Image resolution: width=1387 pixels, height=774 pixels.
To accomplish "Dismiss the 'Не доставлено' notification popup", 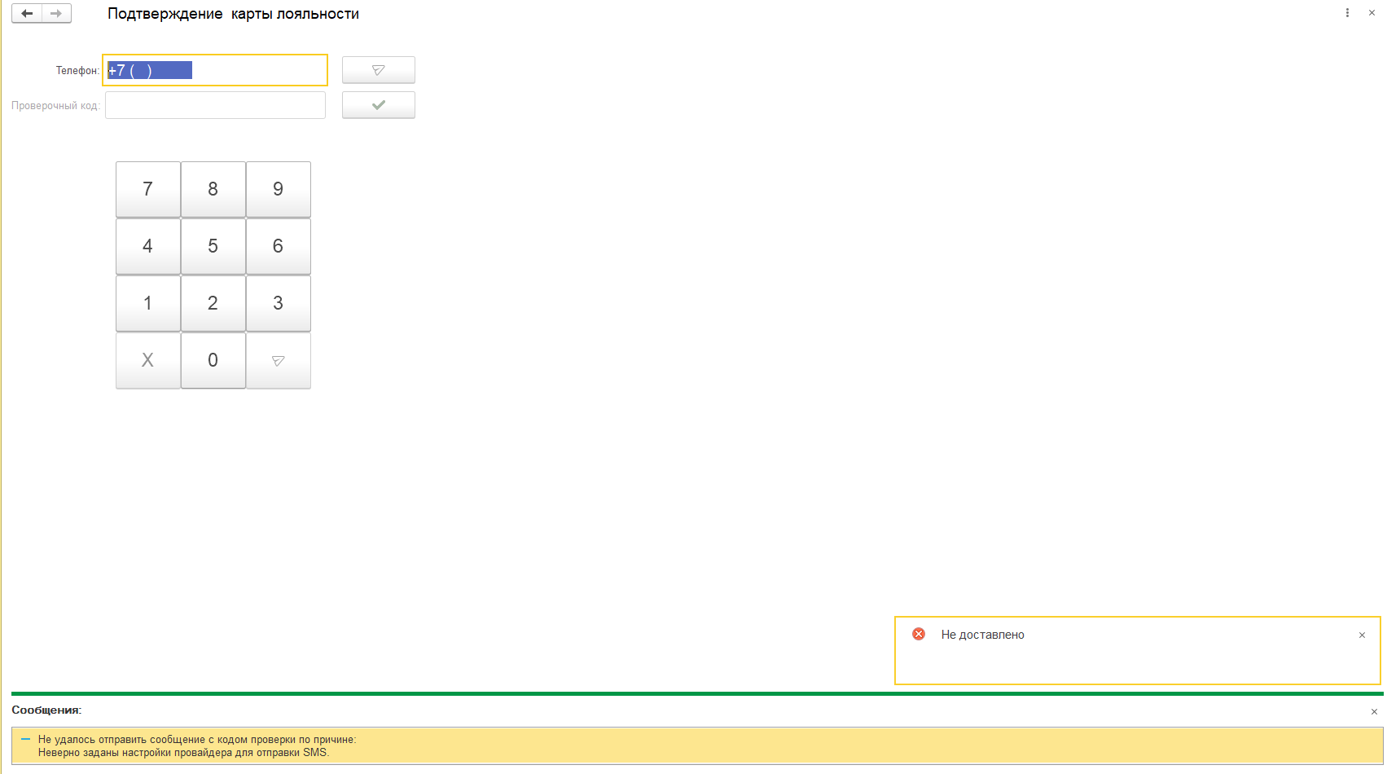I will point(1362,635).
